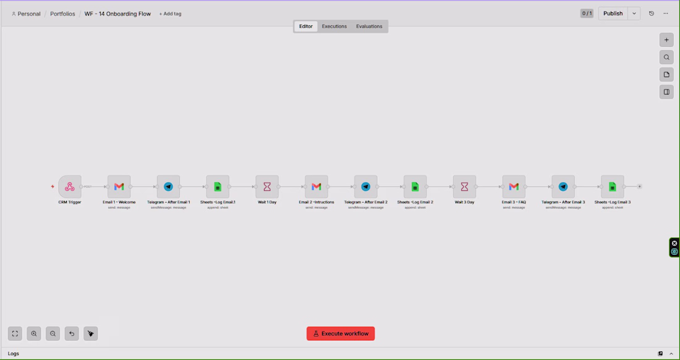680x360 pixels.
Task: Switch to the Evaluations tab
Action: [369, 27]
